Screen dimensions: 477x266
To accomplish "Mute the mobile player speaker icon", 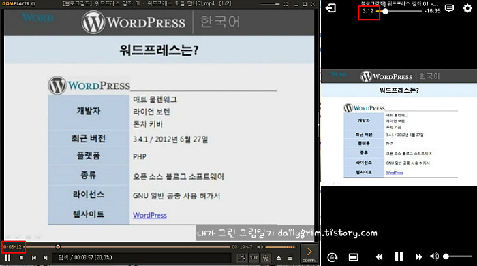I will 434,256.
